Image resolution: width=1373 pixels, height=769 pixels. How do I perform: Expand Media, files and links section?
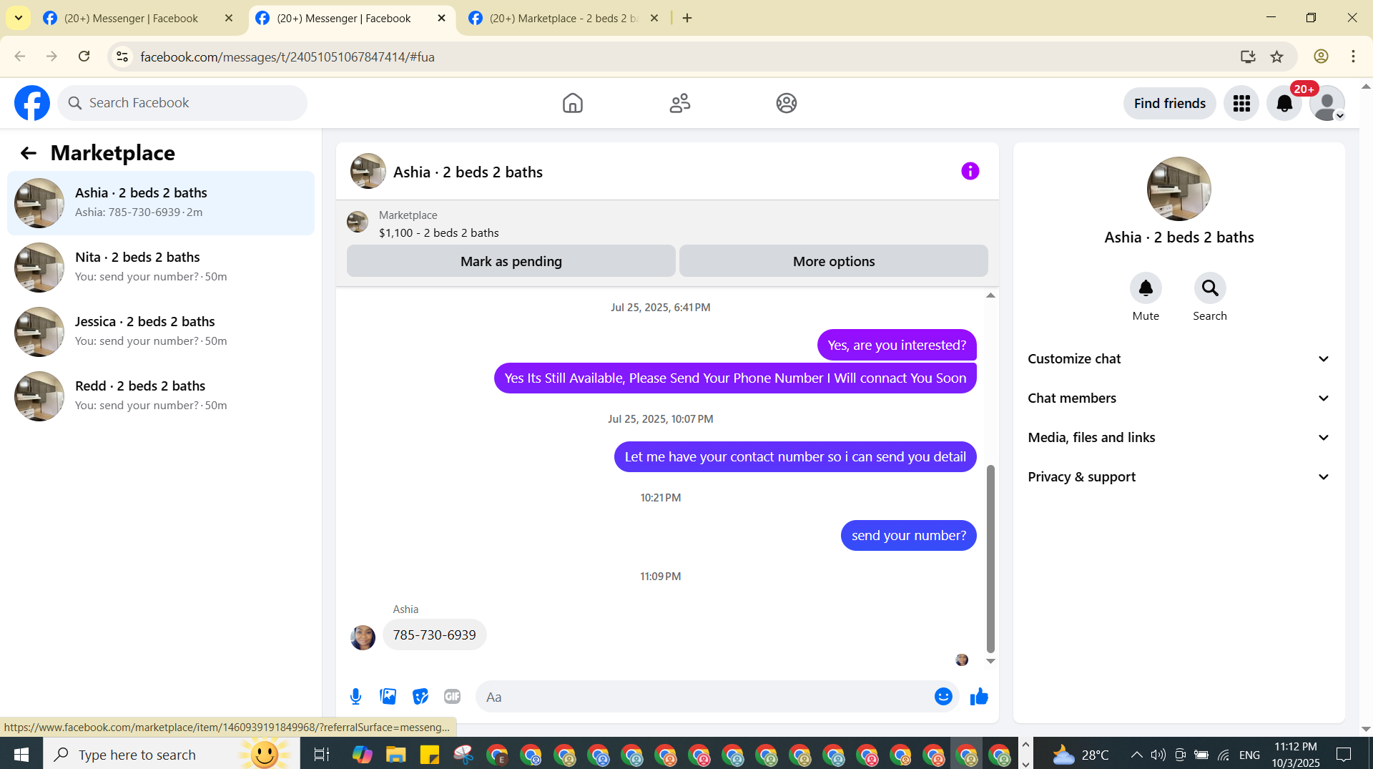click(x=1179, y=438)
